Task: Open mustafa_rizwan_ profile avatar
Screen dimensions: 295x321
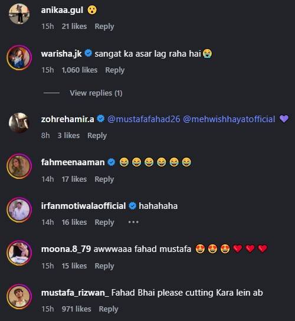Action: [19, 296]
